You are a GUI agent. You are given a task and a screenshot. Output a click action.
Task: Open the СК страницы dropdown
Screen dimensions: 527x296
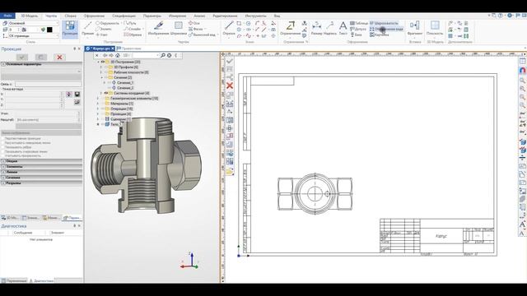click(33, 35)
